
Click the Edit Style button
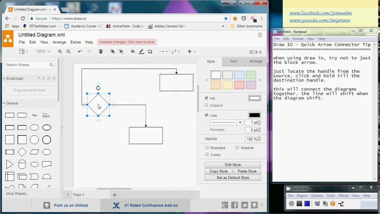pos(232,164)
